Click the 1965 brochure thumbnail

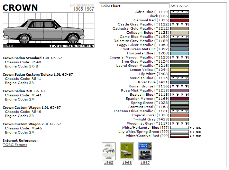point(109,151)
